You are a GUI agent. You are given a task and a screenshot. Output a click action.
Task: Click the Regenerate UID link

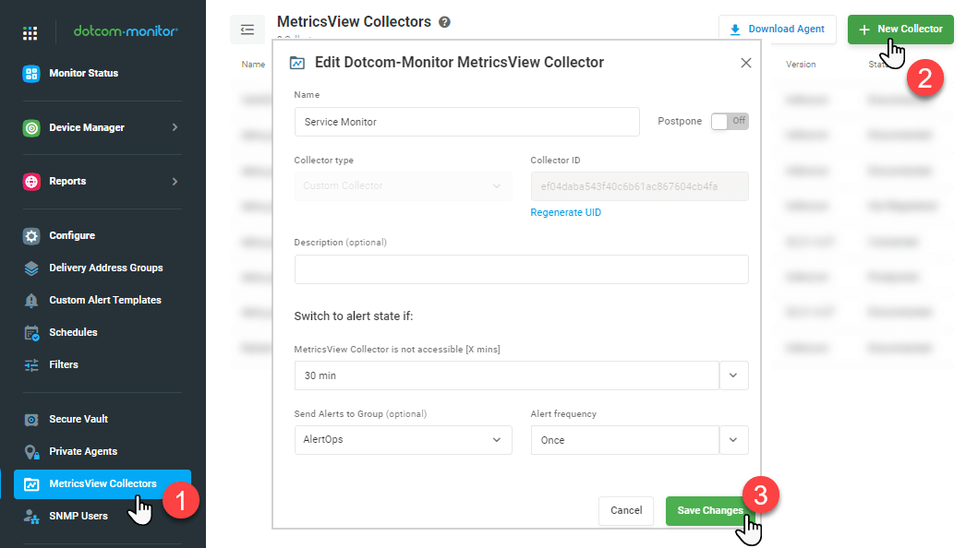(565, 212)
